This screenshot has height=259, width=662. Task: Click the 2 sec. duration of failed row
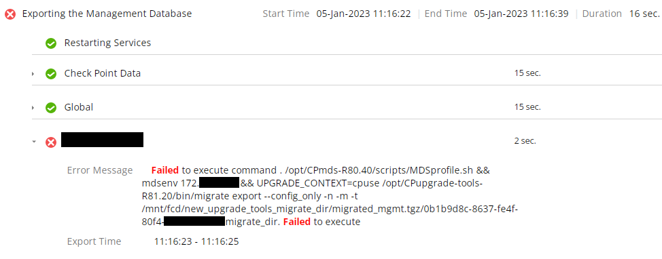click(x=525, y=141)
